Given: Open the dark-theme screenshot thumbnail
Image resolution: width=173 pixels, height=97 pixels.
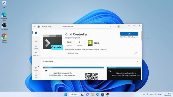Looking at the screenshot, I should pos(124,73).
